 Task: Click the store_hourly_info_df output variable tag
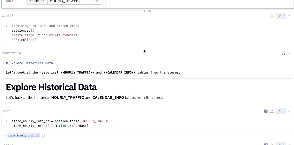click(x=23, y=135)
